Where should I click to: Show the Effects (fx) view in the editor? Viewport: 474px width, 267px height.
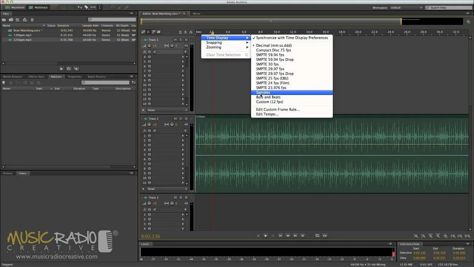pyautogui.click(x=148, y=32)
